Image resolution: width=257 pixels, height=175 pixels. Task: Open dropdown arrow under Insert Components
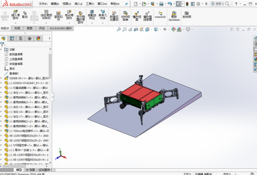(15, 23)
